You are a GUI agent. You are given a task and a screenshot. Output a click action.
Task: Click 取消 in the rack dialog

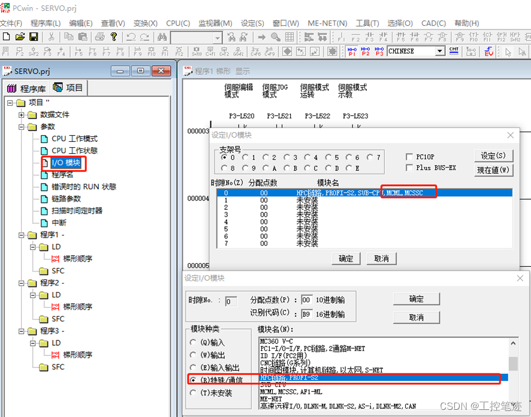381,258
